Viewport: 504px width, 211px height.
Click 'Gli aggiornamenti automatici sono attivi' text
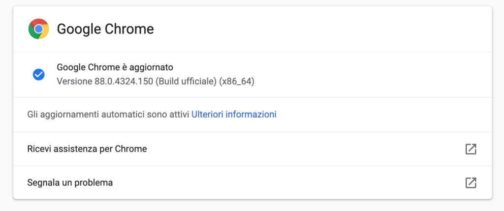click(x=108, y=115)
